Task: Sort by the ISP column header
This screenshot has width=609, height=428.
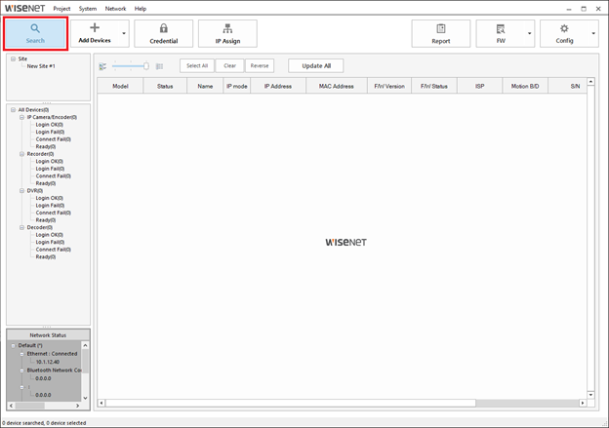Action: (x=479, y=86)
